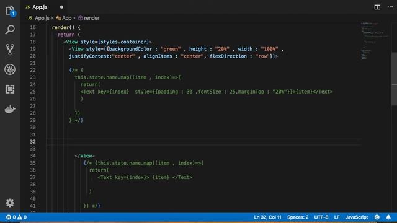Click Ln 32, Col 11 in status bar
This screenshot has width=397, height=223.
coord(267,217)
